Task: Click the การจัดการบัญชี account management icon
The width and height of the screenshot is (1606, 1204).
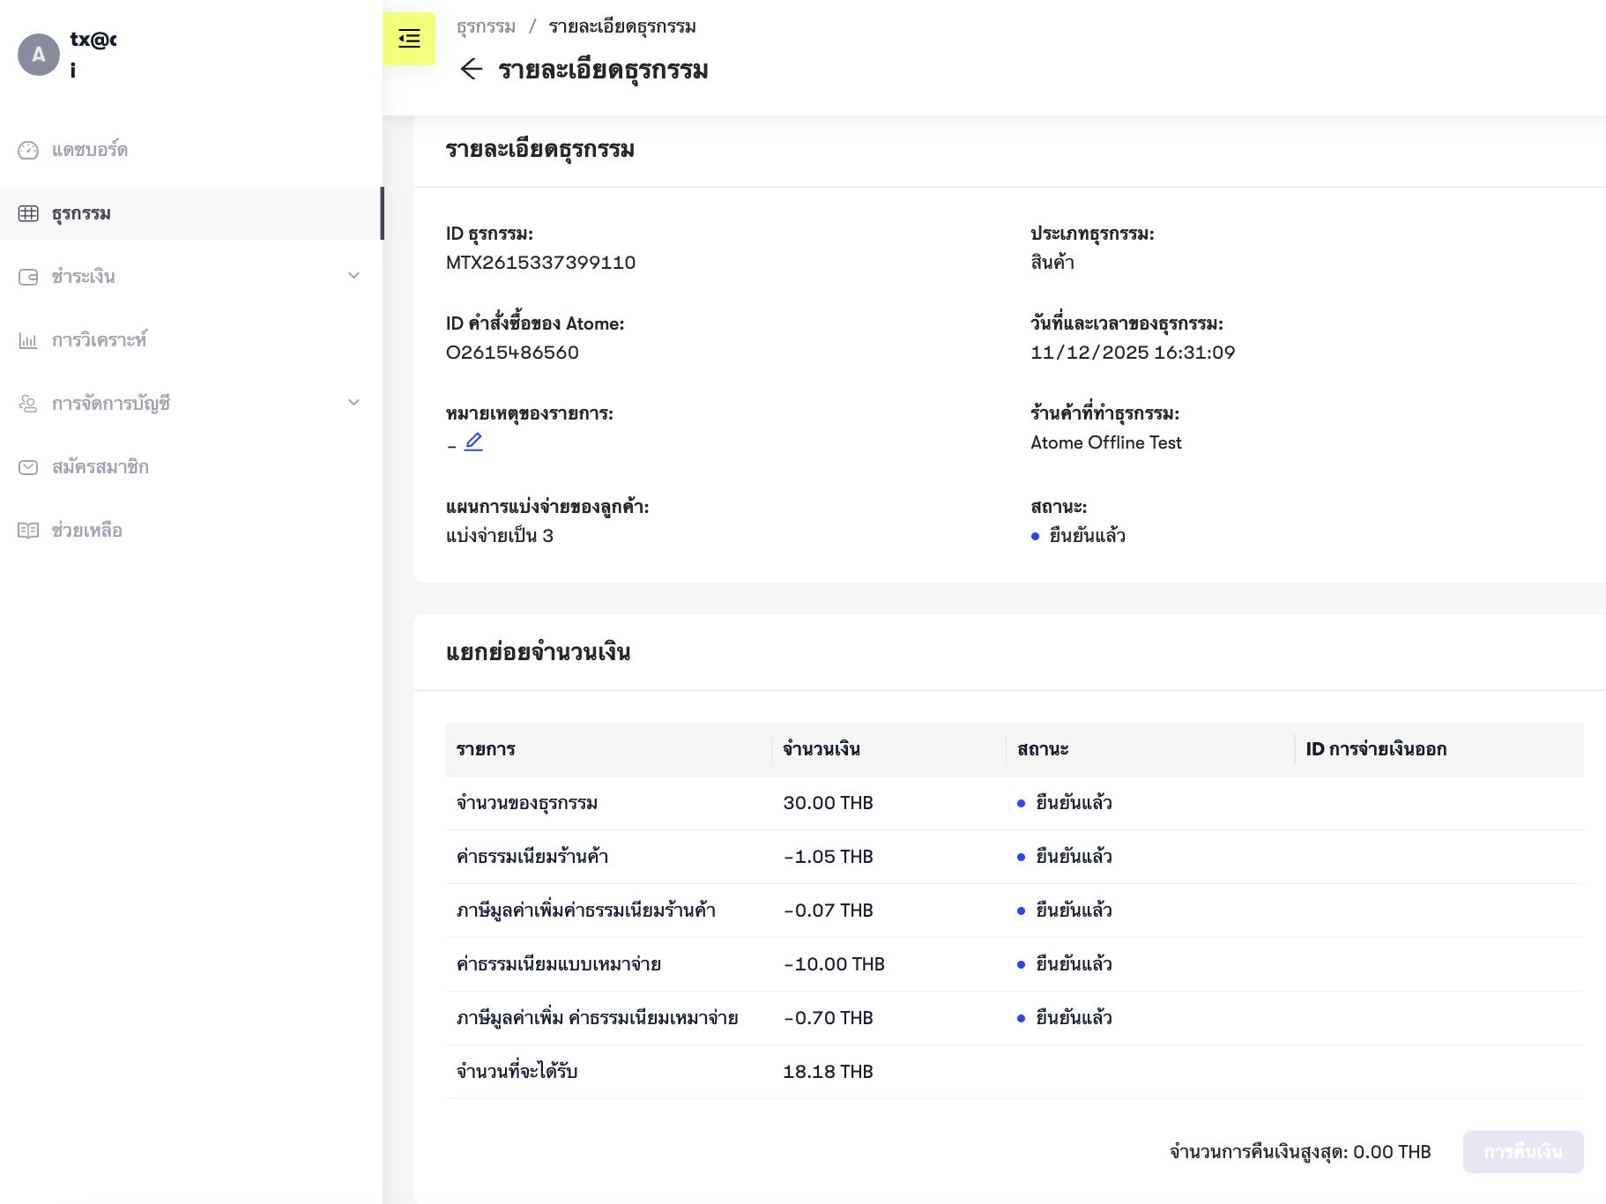Action: pos(28,403)
